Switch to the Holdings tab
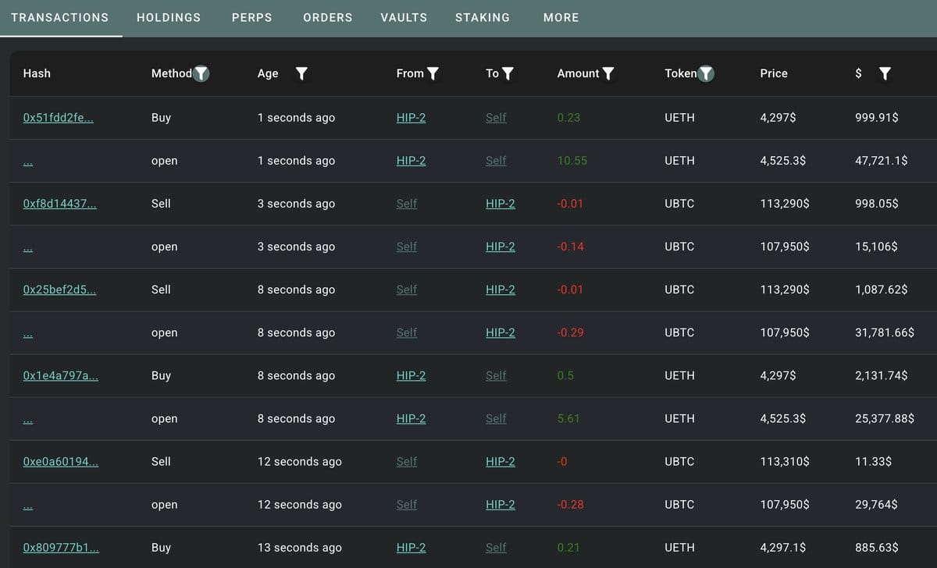This screenshot has width=937, height=568. point(169,17)
